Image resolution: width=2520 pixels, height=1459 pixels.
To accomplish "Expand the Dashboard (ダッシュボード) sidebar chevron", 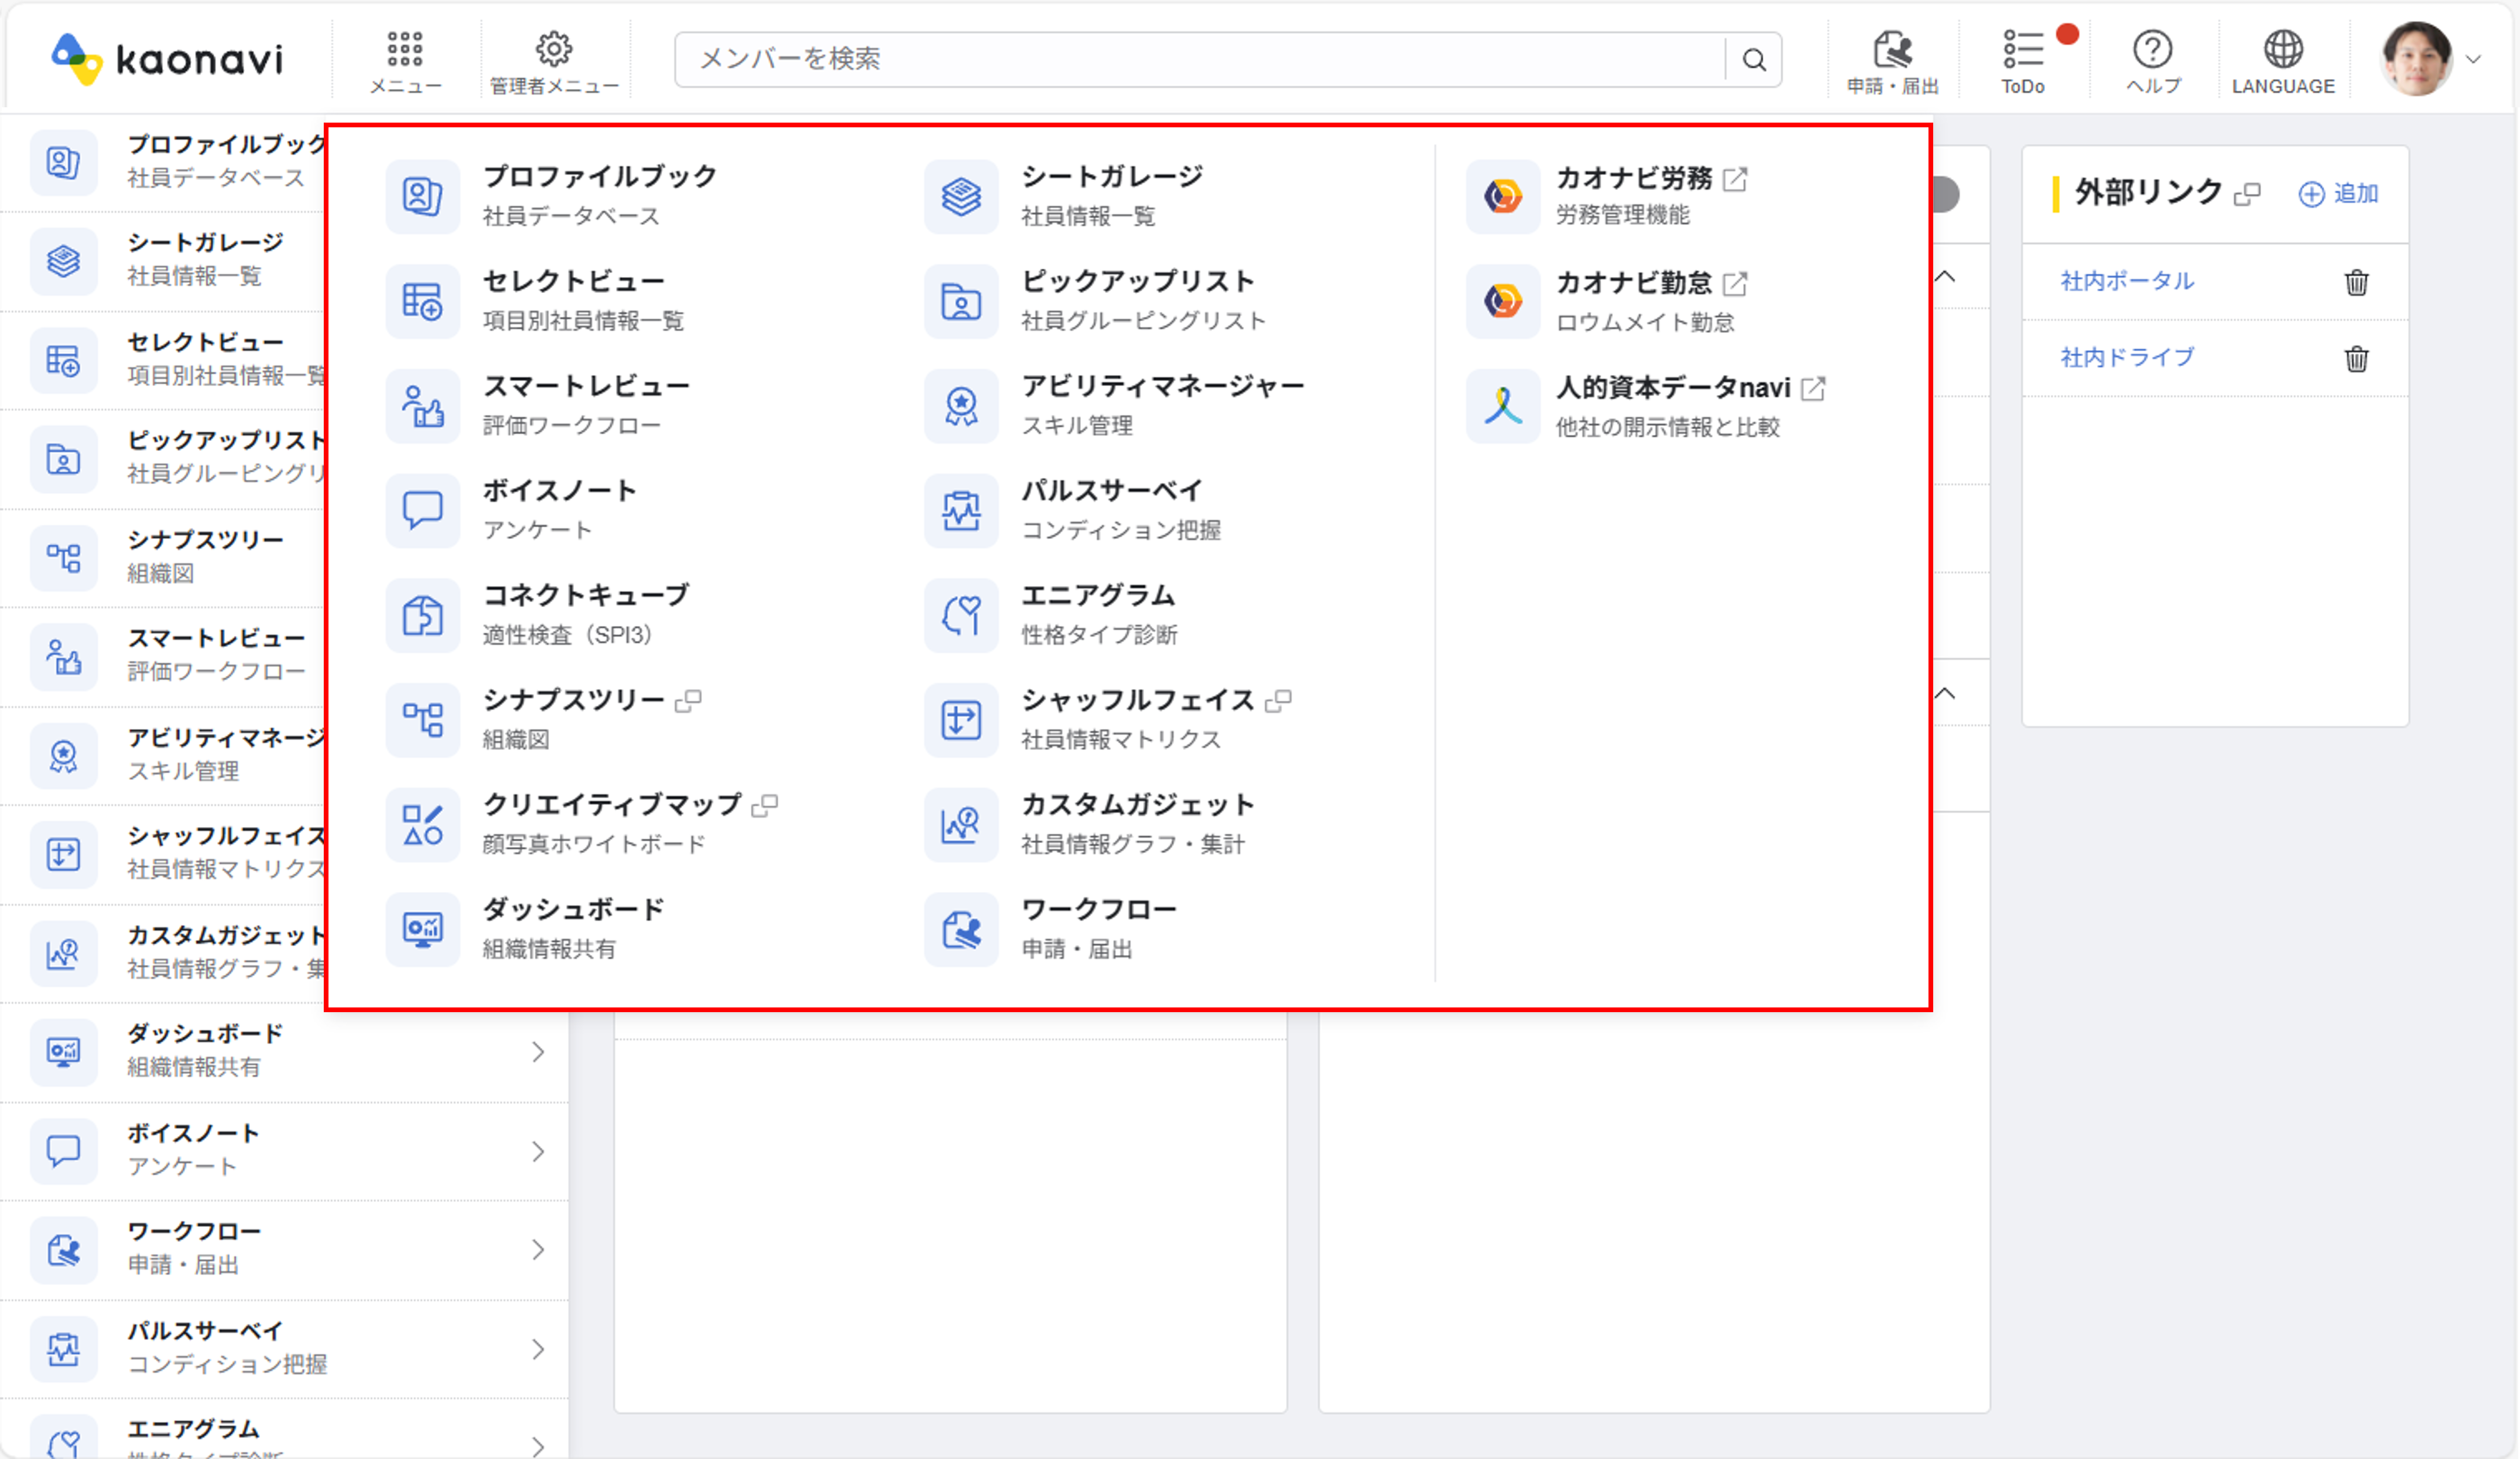I will point(538,1051).
